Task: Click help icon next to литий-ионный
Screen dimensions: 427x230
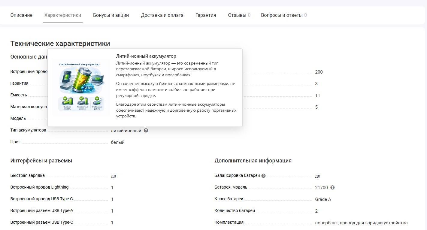Action: click(146, 131)
